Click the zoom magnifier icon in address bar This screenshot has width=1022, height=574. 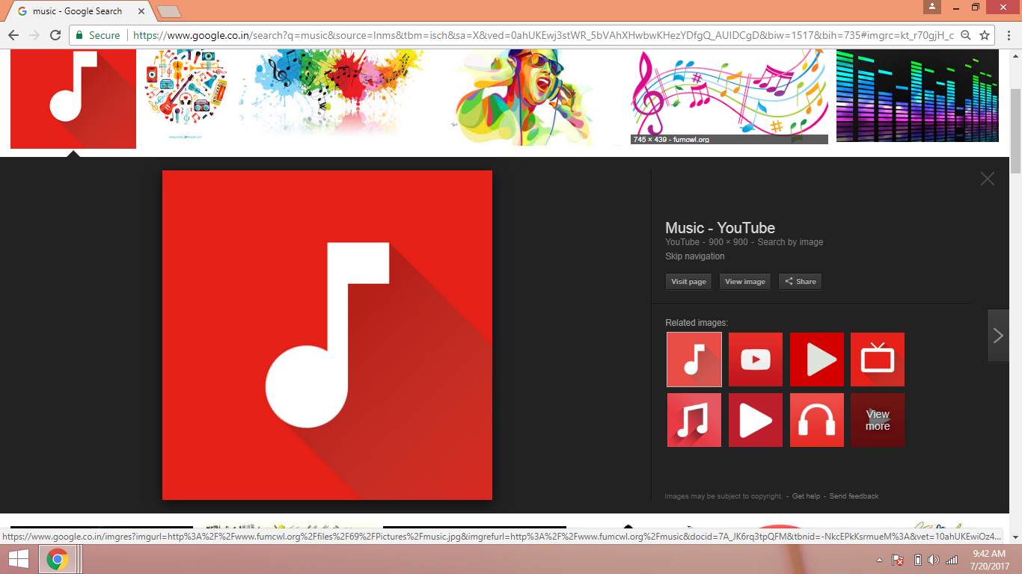tap(965, 35)
